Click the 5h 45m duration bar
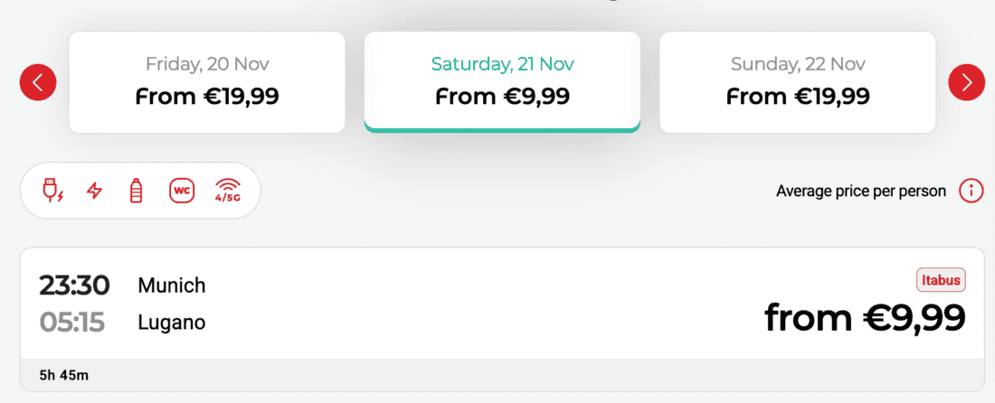Screen dimensions: 995x403 click(x=502, y=375)
